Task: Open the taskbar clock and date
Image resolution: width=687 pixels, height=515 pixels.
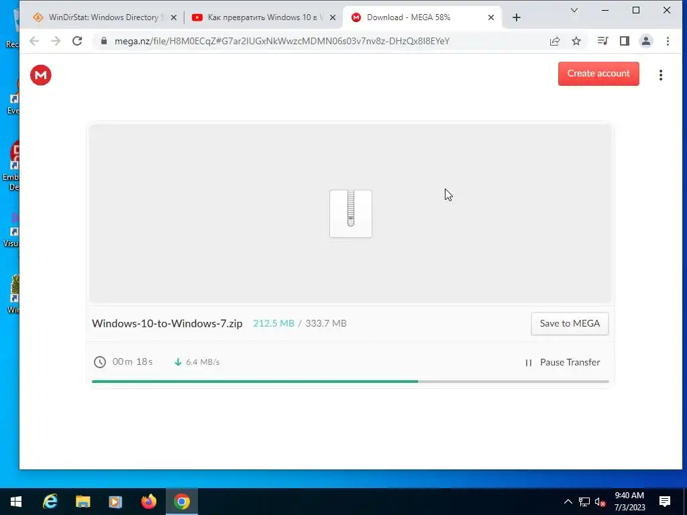Action: (629, 502)
